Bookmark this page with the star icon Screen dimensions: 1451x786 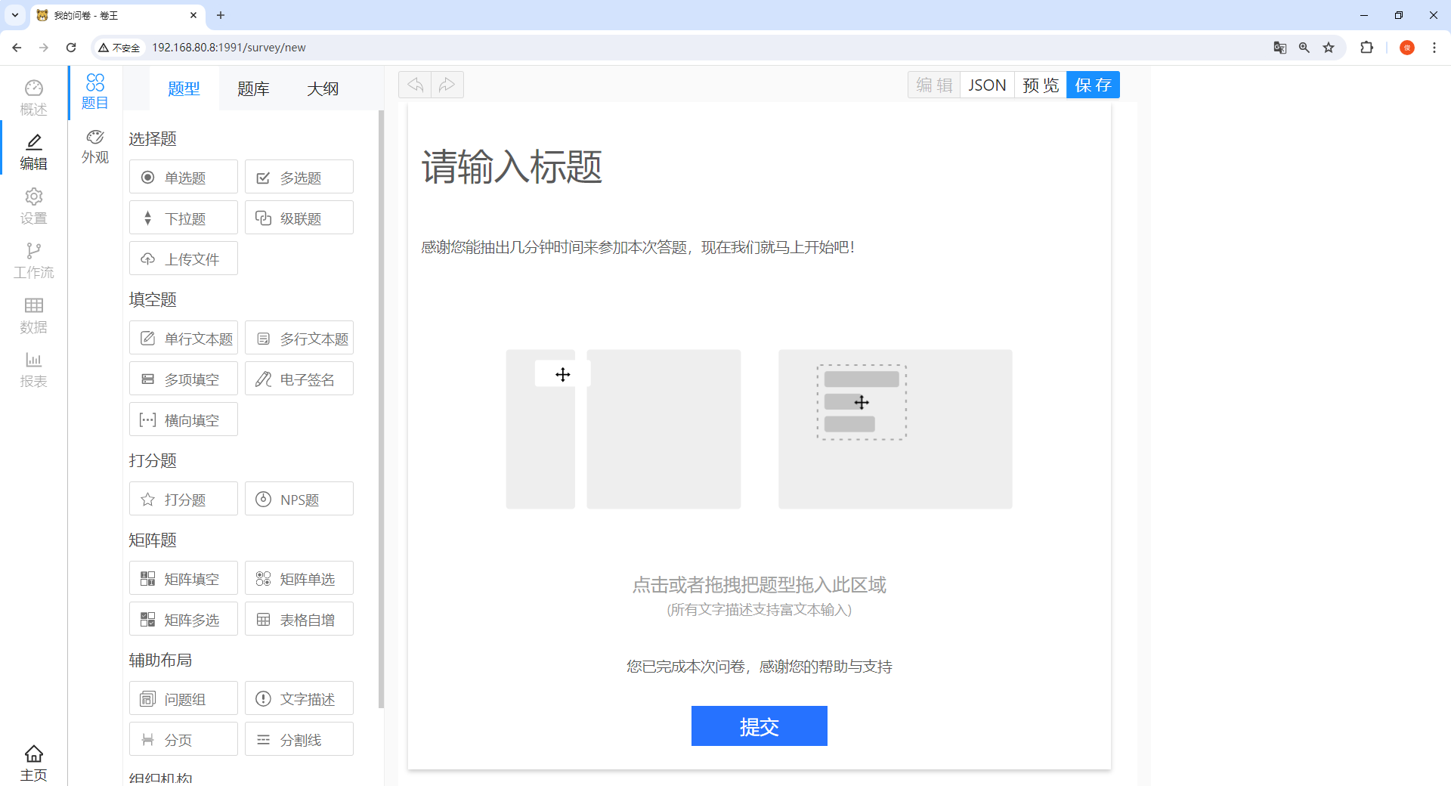1329,48
